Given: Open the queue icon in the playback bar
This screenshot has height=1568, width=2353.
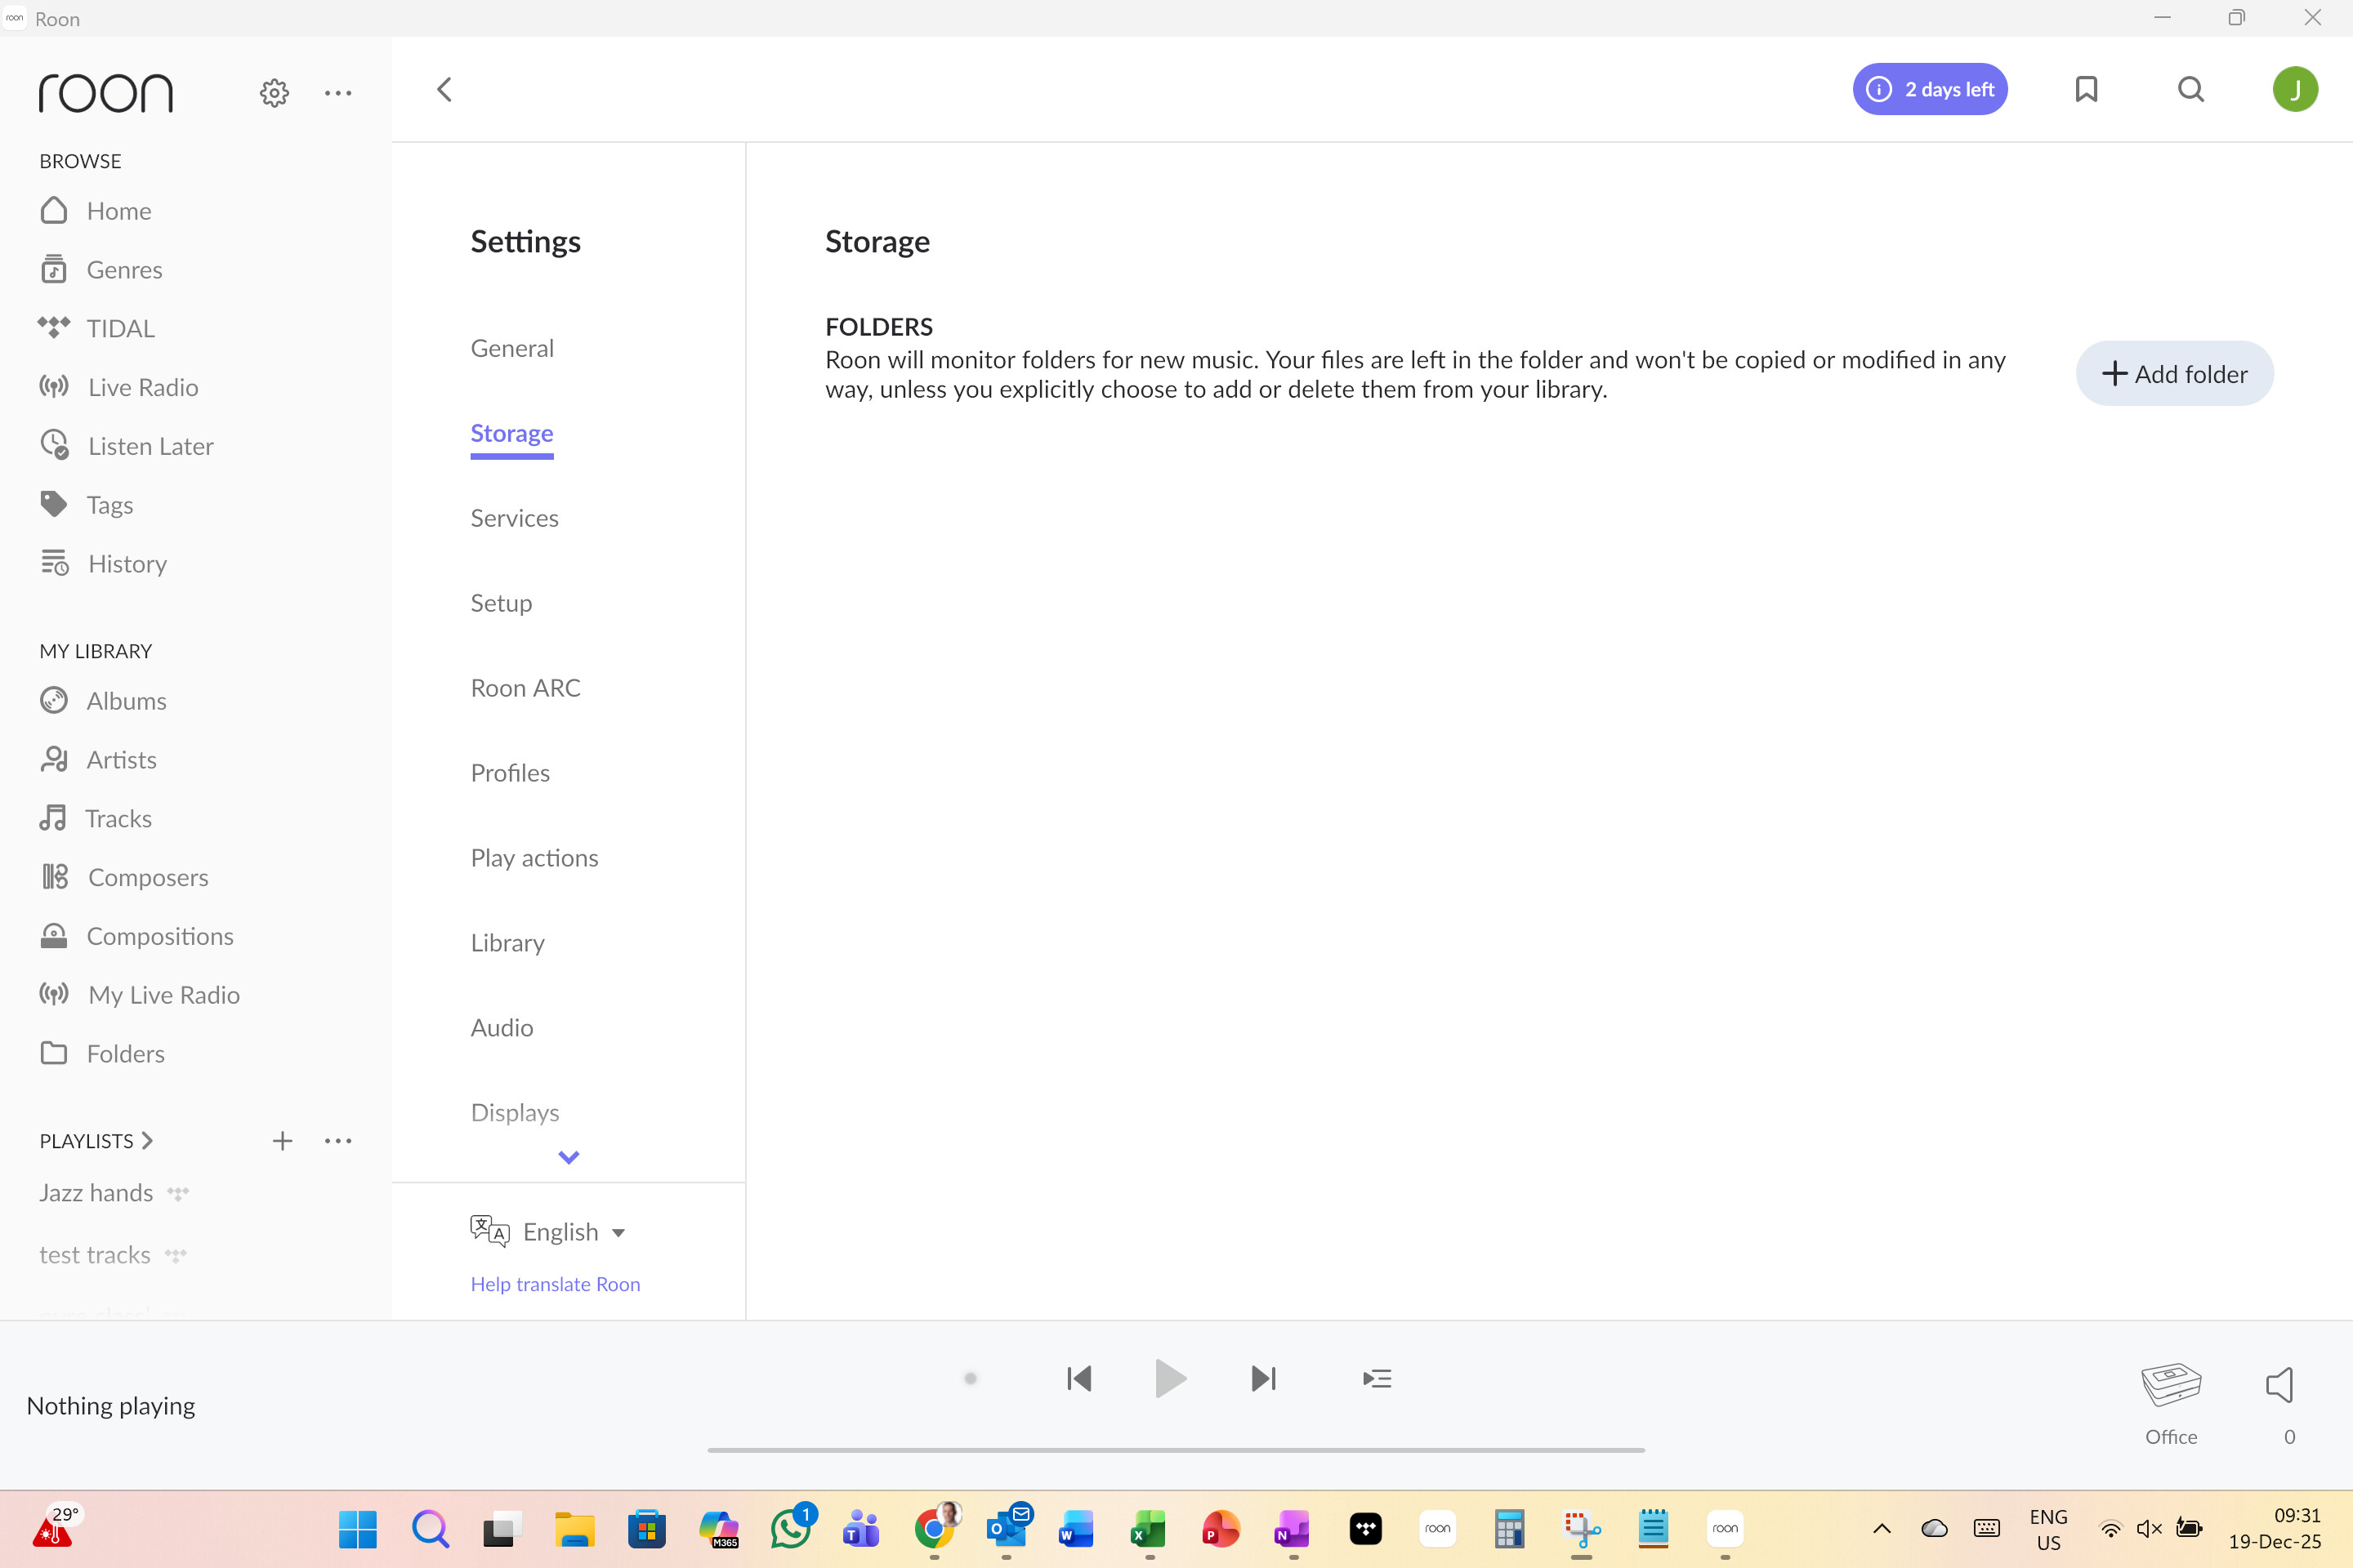Looking at the screenshot, I should (x=1377, y=1379).
